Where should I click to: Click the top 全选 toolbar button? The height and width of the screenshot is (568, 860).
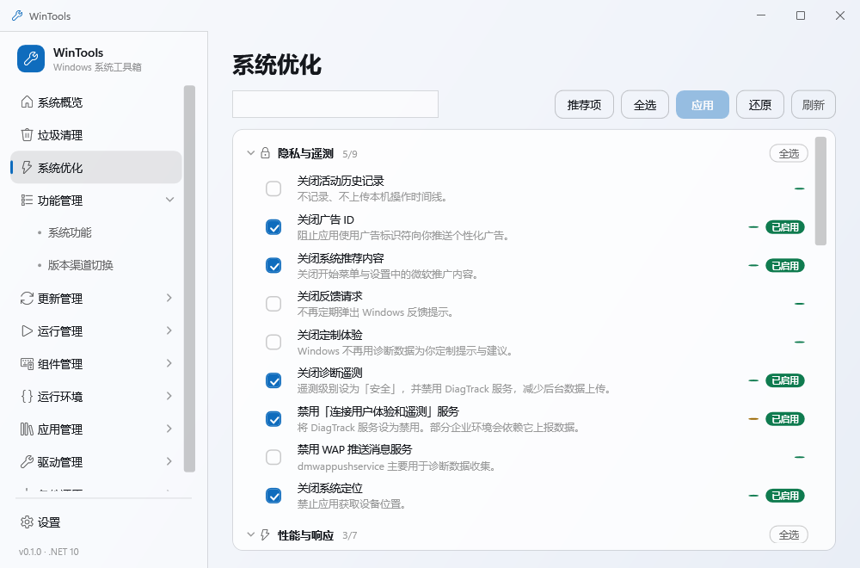[644, 104]
